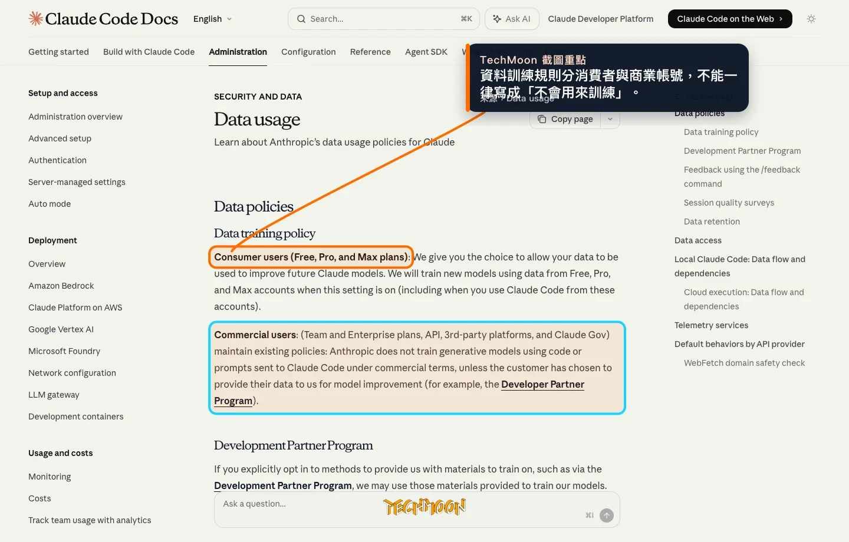
Task: Click the Copy page button
Action: (x=565, y=119)
